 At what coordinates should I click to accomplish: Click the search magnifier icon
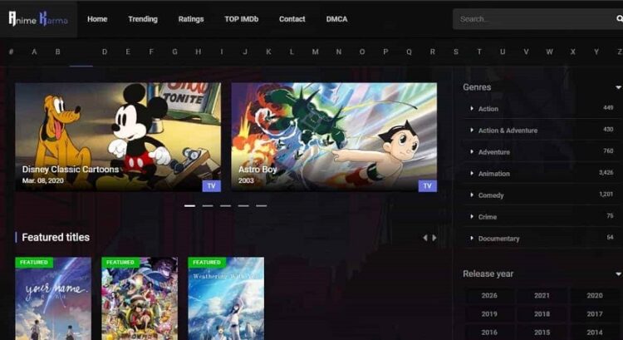tap(619, 18)
